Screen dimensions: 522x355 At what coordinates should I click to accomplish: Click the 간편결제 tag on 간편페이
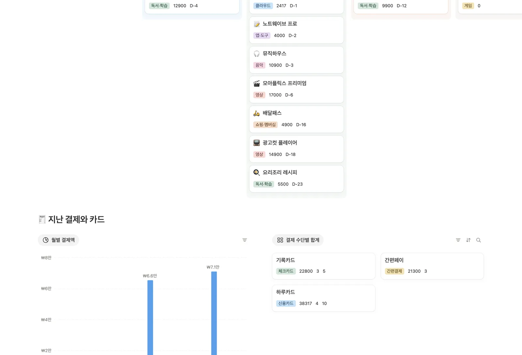tap(394, 271)
